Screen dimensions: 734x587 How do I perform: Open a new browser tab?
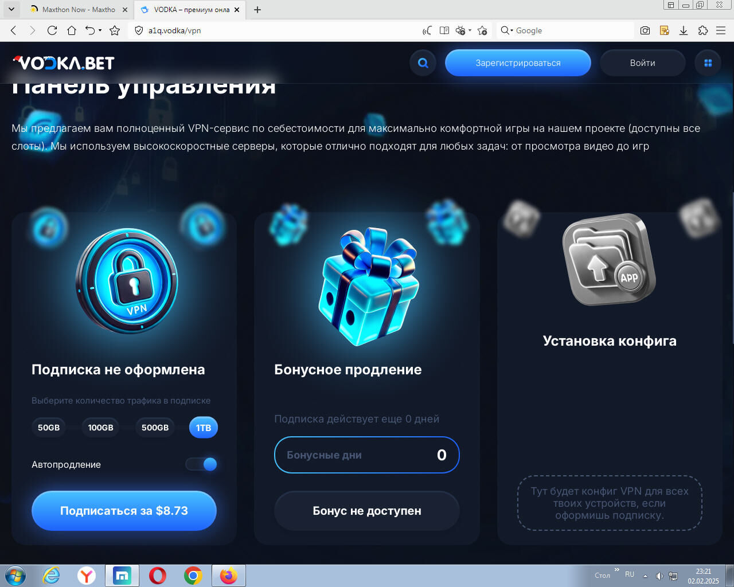pyautogui.click(x=257, y=10)
